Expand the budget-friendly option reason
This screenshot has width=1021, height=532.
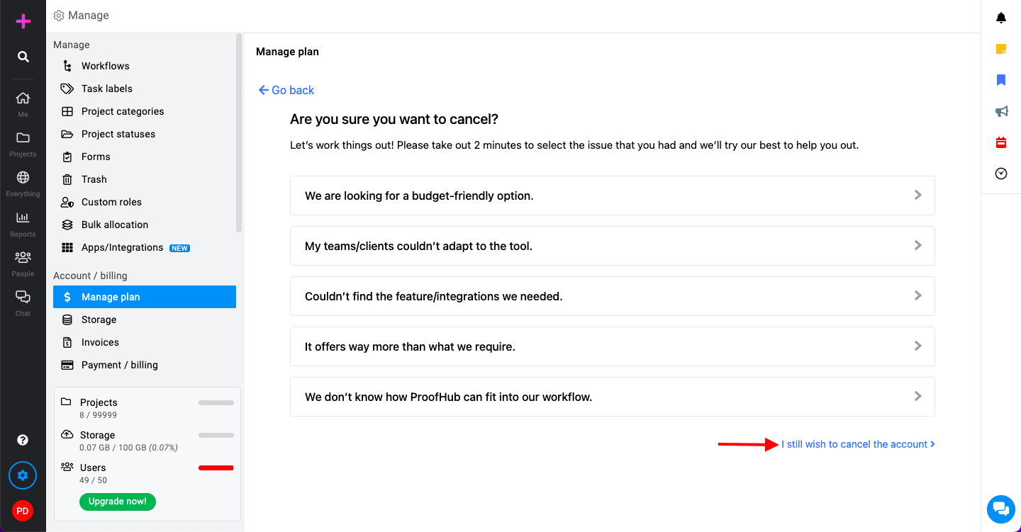coord(613,196)
